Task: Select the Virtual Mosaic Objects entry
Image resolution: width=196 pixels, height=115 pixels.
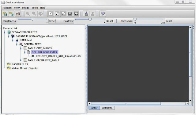Action: coord(24,68)
